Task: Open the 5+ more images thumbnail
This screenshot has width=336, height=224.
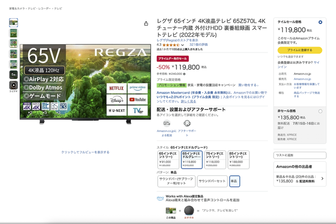Action: tap(13, 74)
